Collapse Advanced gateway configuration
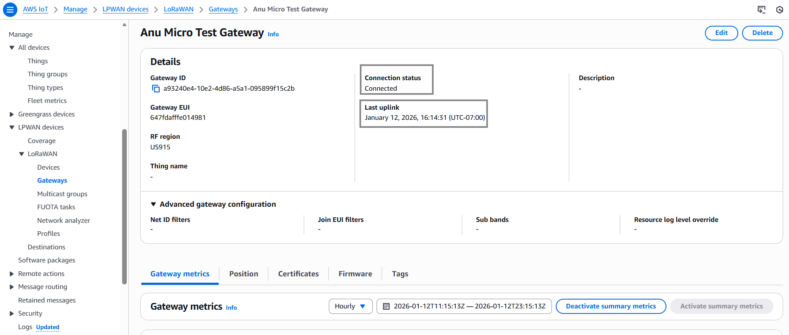Screen dimensions: 789x335 pyautogui.click(x=153, y=204)
